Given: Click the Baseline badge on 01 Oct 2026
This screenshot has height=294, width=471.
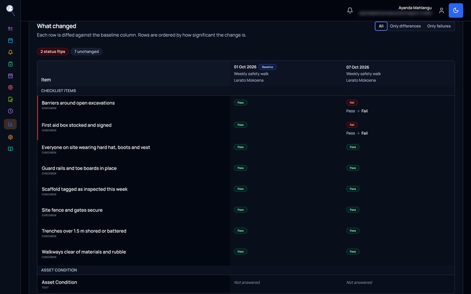Looking at the screenshot, I should (x=267, y=67).
